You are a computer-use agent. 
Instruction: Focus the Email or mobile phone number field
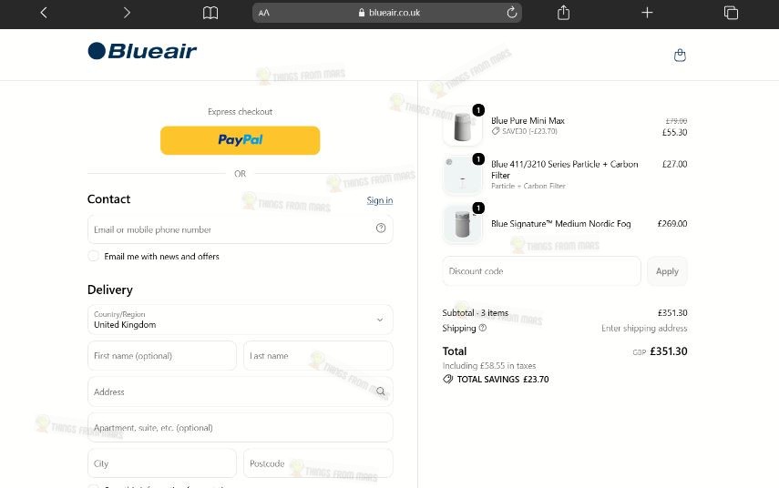[x=240, y=229]
